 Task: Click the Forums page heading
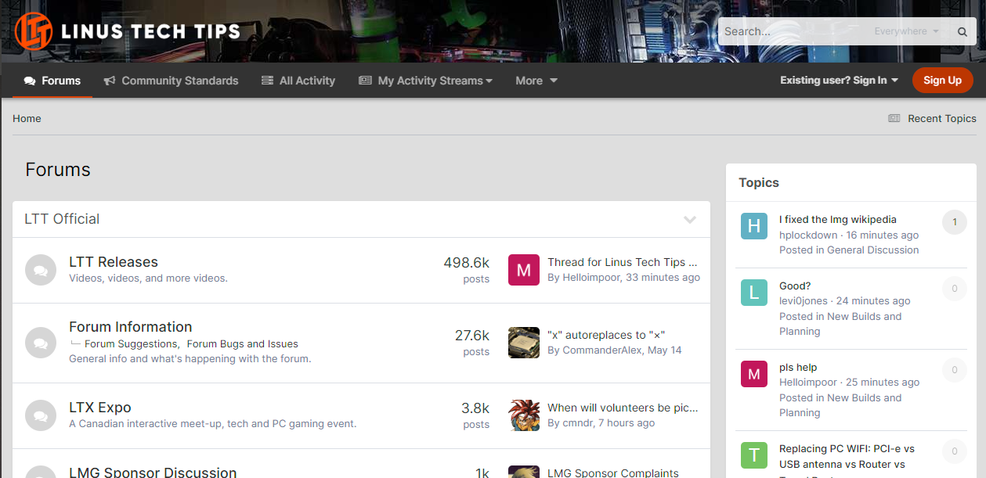[x=58, y=170]
